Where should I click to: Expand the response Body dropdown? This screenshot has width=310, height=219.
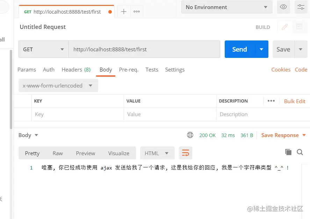28,135
